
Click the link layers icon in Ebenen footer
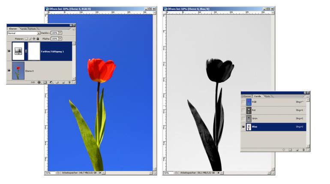click(x=33, y=82)
